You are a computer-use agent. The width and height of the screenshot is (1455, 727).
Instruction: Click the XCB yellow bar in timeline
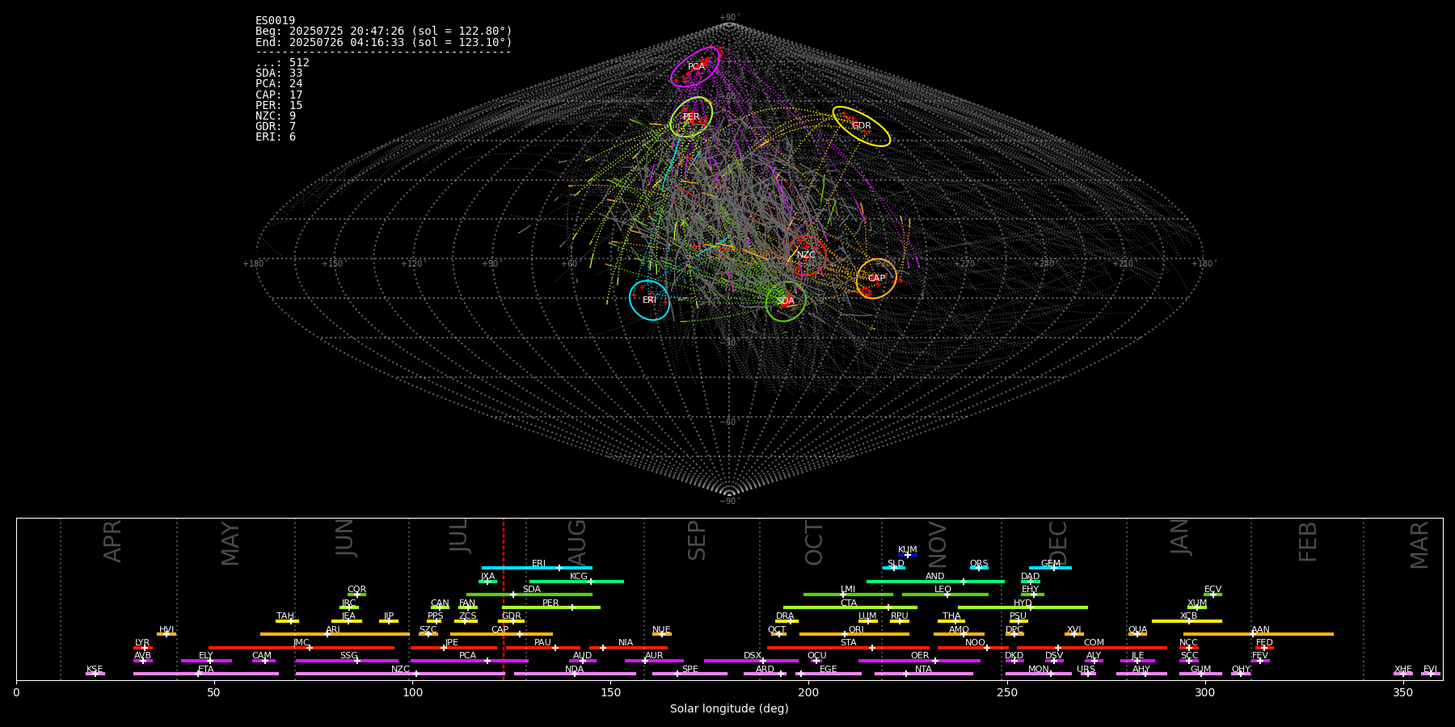[x=1187, y=621]
